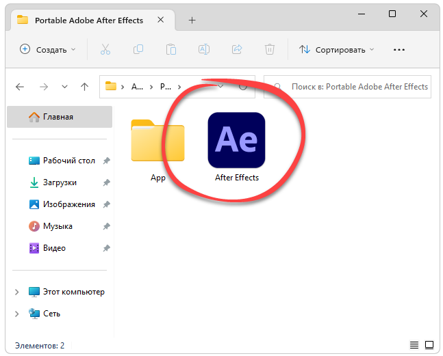This screenshot has height=356, width=443.
Task: Click the Delete trash icon
Action: [270, 49]
